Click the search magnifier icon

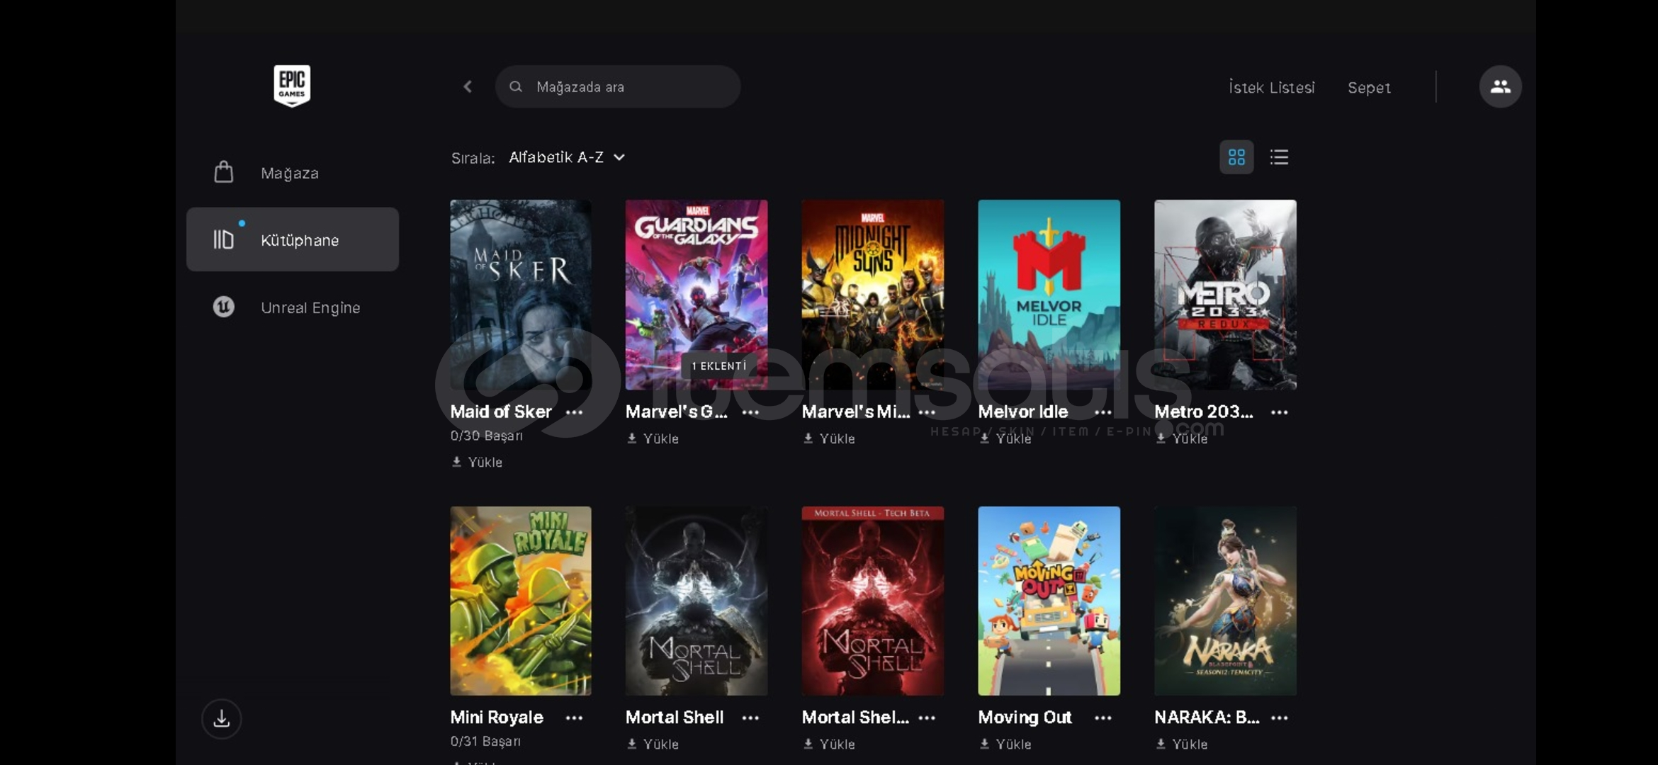pos(516,86)
